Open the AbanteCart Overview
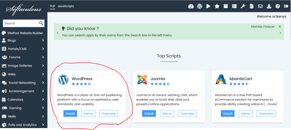Screen dimensions: 291x130 coord(266,114)
